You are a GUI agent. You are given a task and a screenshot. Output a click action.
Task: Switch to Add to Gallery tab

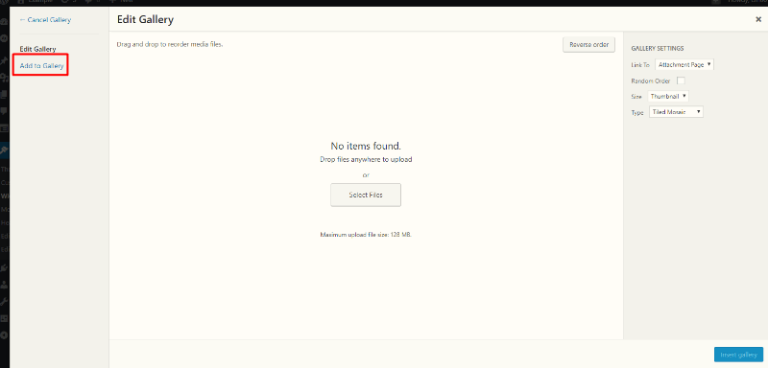[41, 65]
